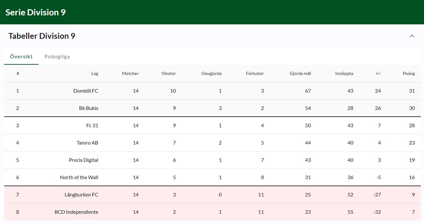Image resolution: width=424 pixels, height=224 pixels.
Task: Click North of the Wall team
Action: 79,178
